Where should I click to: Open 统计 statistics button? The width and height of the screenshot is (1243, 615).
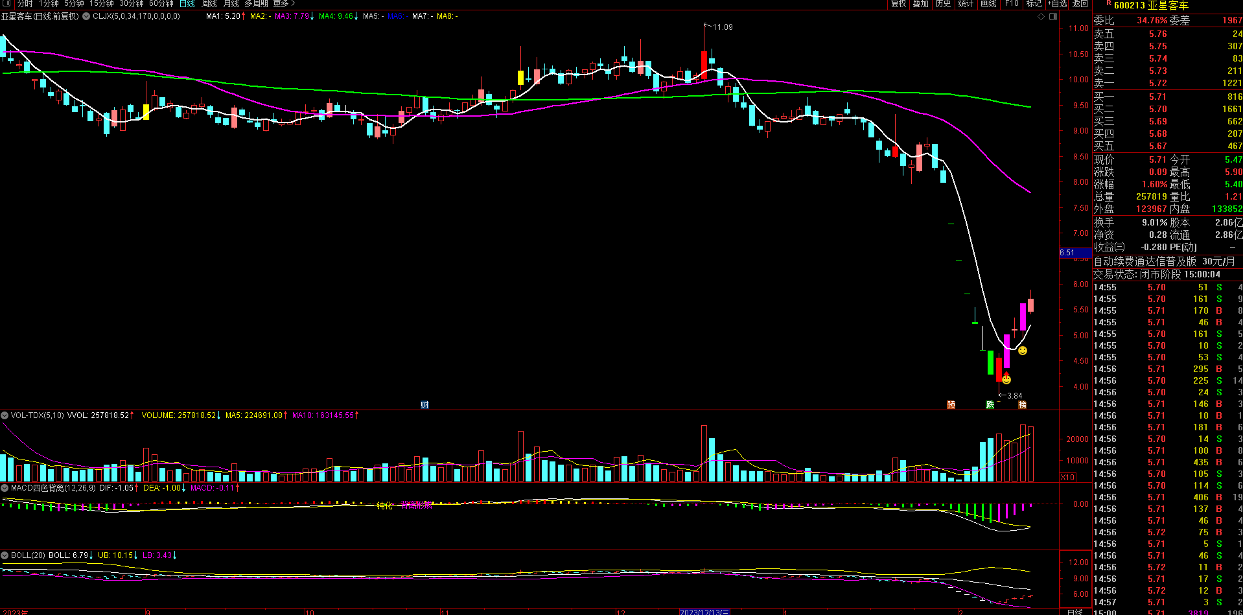pos(966,4)
